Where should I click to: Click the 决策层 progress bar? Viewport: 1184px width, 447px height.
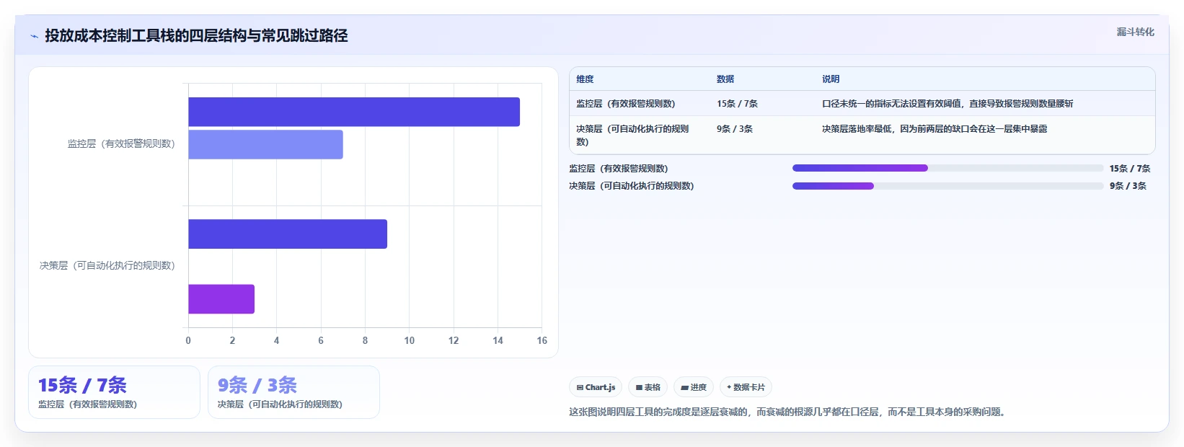(x=947, y=186)
